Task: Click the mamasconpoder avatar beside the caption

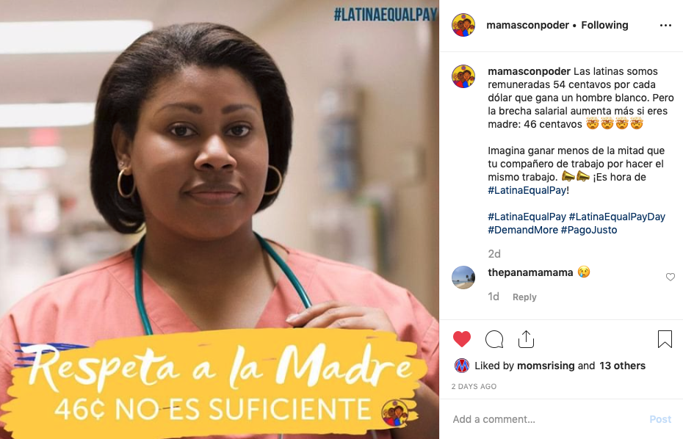Action: (x=463, y=76)
